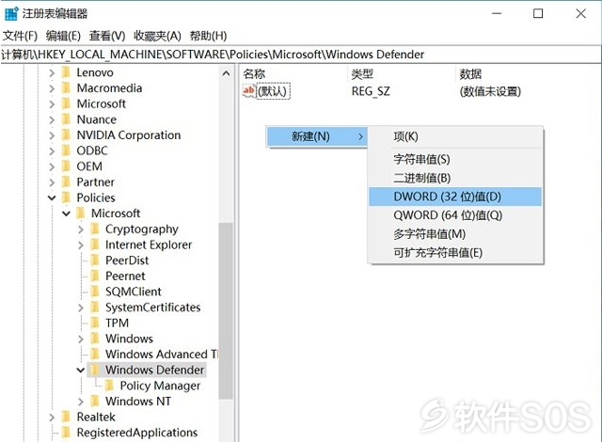Click the registry path address bar
This screenshot has height=442, width=602.
click(301, 55)
